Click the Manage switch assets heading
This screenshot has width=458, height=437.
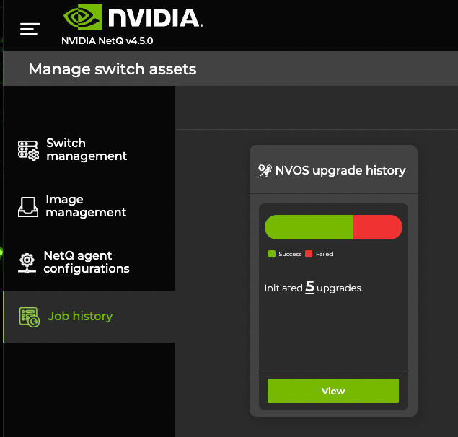point(112,69)
